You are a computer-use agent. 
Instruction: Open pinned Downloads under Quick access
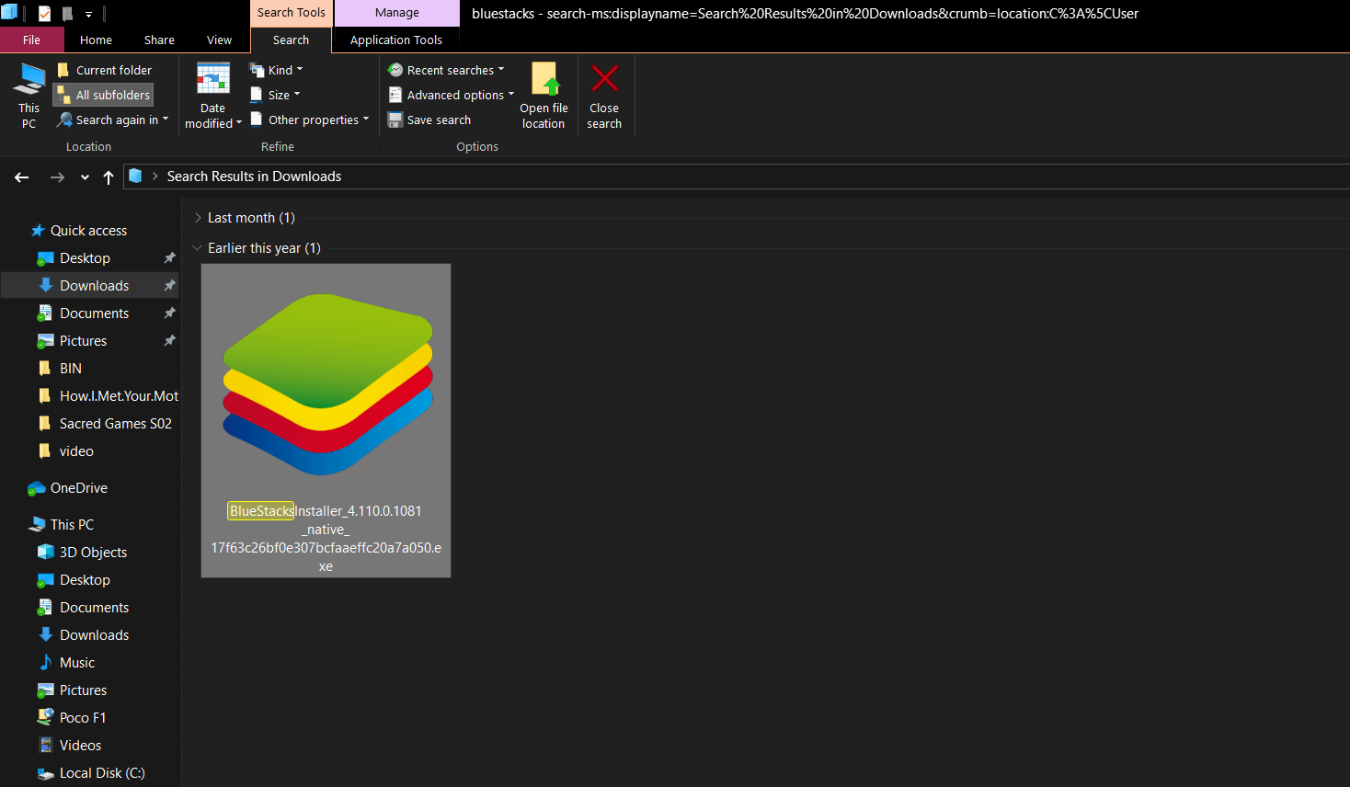94,286
